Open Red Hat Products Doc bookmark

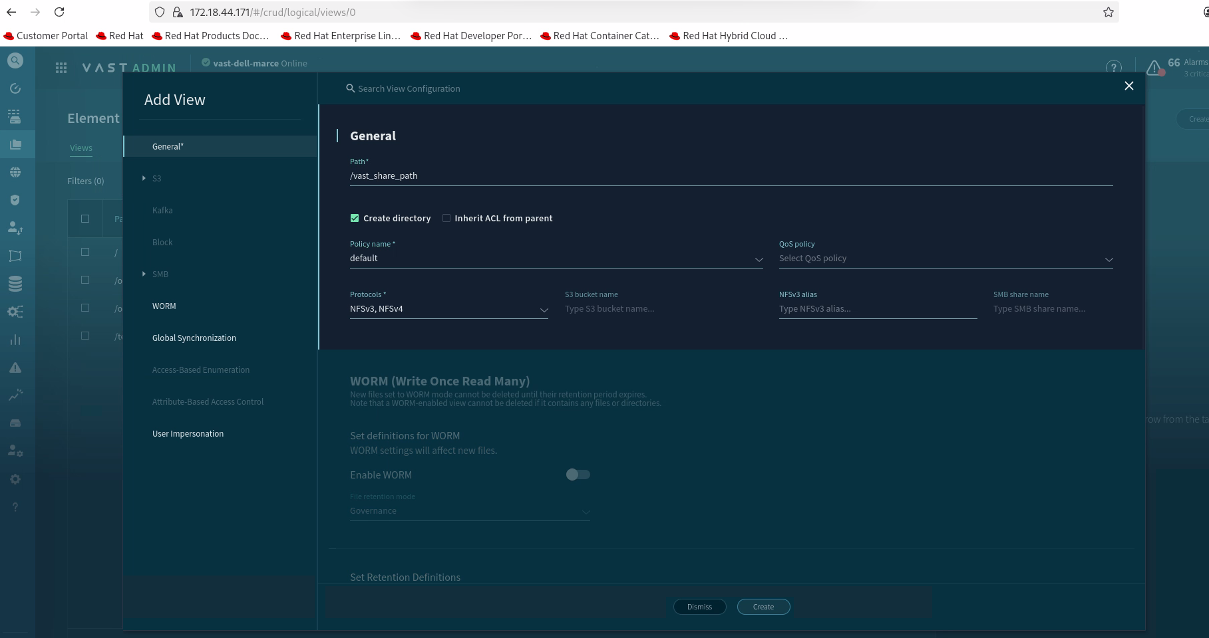210,36
